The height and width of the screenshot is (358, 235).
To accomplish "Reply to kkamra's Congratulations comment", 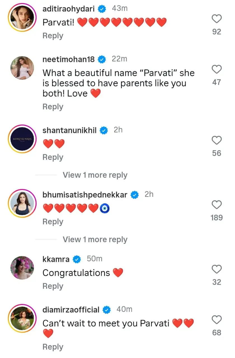I will coord(53,286).
